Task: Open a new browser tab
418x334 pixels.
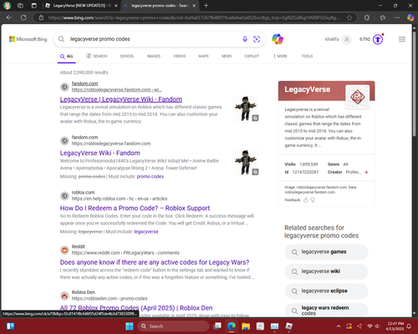Action: coord(206,5)
